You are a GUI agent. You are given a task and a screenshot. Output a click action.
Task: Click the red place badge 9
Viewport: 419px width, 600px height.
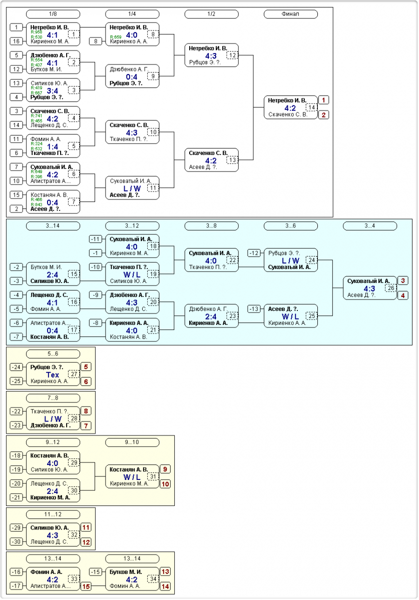(165, 469)
